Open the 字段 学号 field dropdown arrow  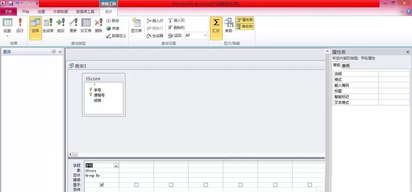[x=116, y=166]
